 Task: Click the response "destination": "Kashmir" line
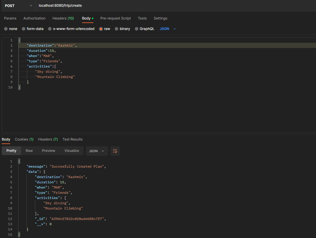61,177
